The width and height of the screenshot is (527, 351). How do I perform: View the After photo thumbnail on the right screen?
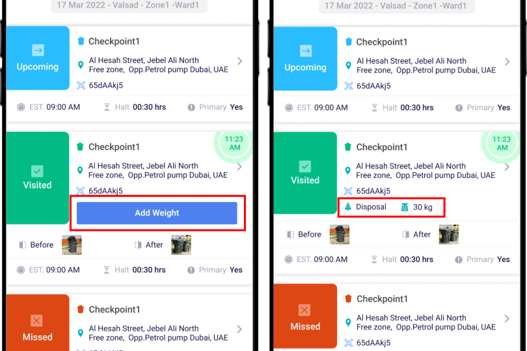coord(449,235)
